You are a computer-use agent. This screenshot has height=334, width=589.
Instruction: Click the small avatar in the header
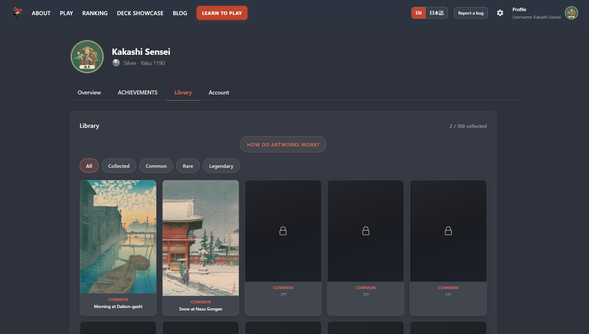tap(571, 13)
